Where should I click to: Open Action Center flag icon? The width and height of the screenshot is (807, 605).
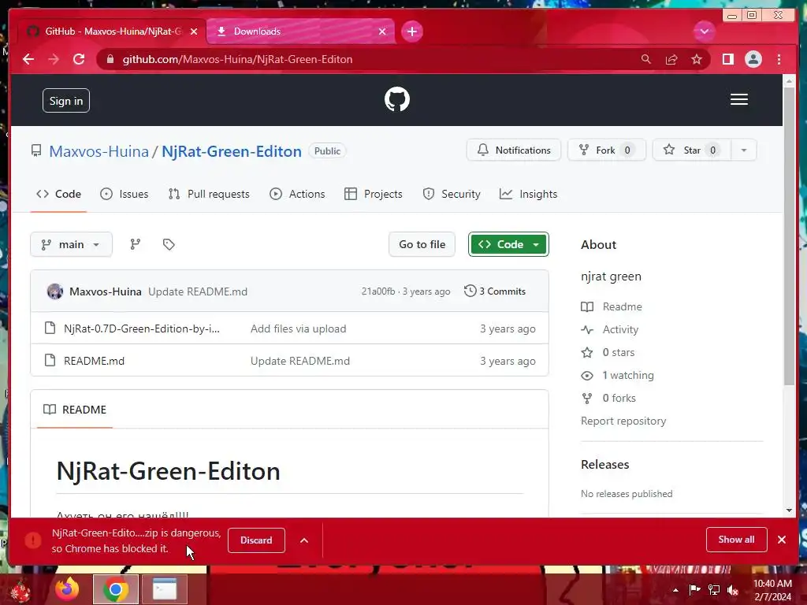tap(694, 589)
